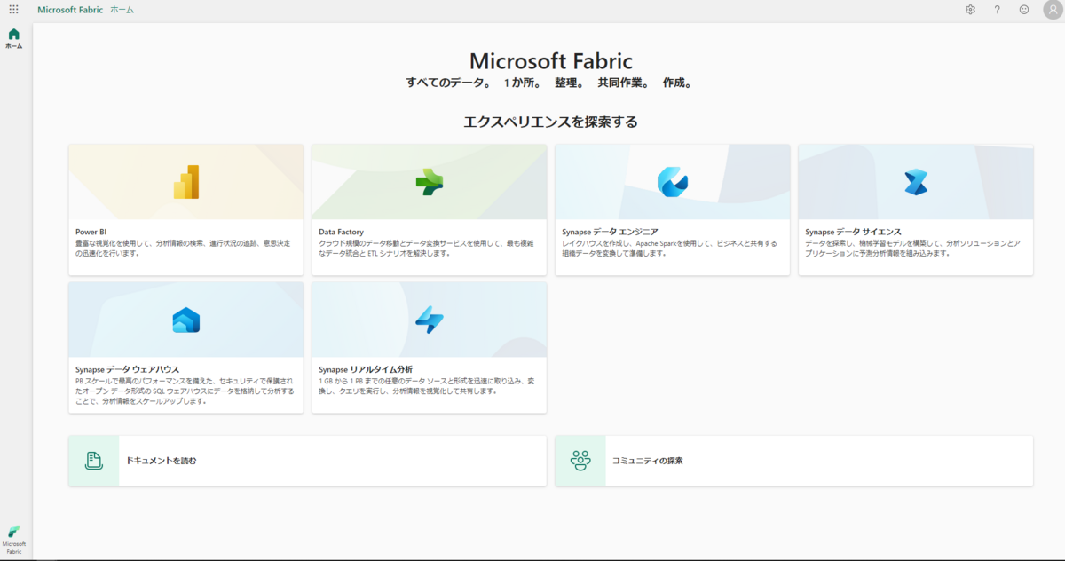
Task: Click the Synapse リアルタイム分析 description text
Action: click(426, 385)
